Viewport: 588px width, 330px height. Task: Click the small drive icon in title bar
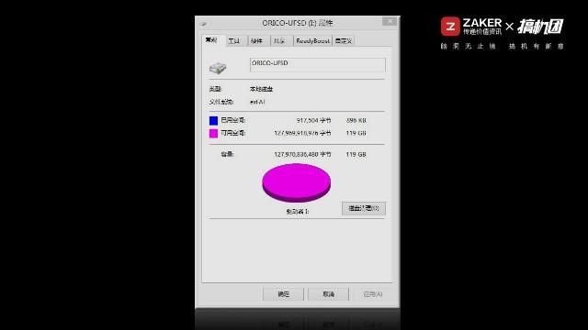click(x=204, y=24)
